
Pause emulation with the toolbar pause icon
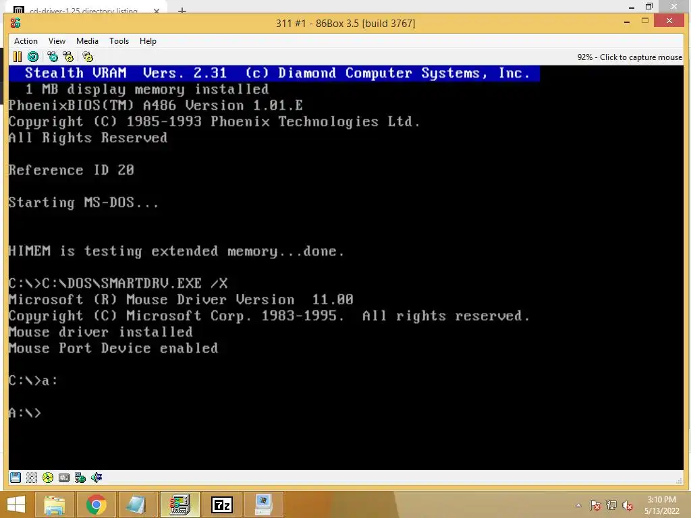17,57
